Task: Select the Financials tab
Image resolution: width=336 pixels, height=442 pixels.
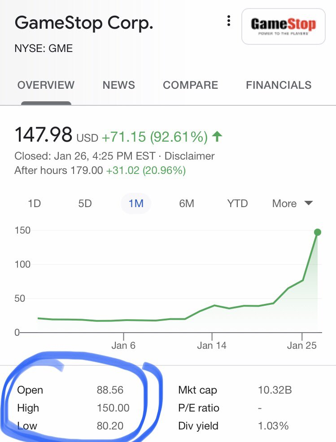Action: tap(279, 85)
